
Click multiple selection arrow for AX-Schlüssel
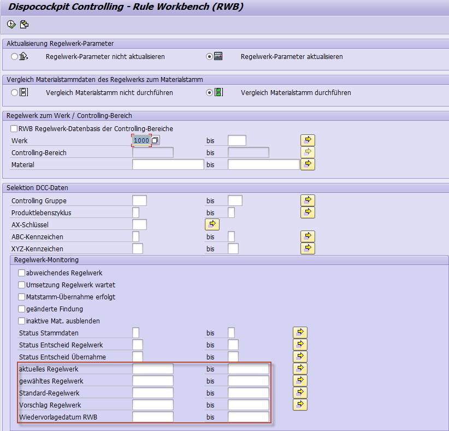coord(212,224)
